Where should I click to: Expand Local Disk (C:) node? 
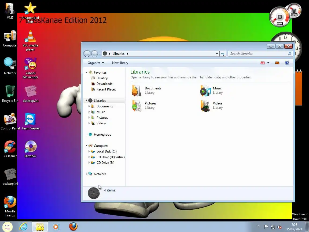(x=89, y=151)
